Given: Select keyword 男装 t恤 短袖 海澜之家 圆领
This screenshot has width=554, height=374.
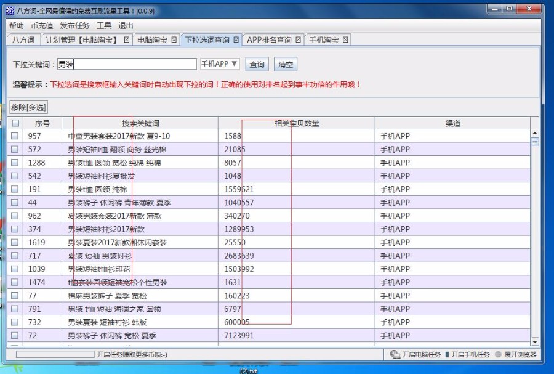Looking at the screenshot, I should coord(114,309).
